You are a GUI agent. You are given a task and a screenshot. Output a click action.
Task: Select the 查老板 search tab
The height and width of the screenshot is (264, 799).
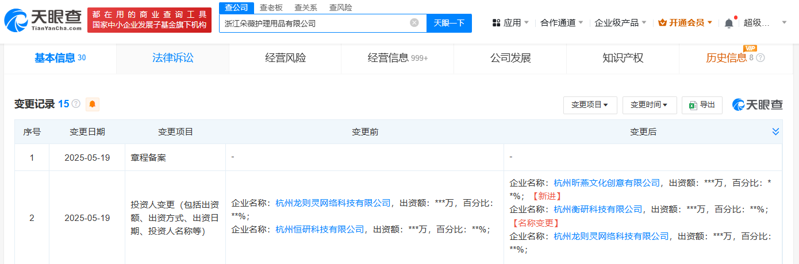271,7
